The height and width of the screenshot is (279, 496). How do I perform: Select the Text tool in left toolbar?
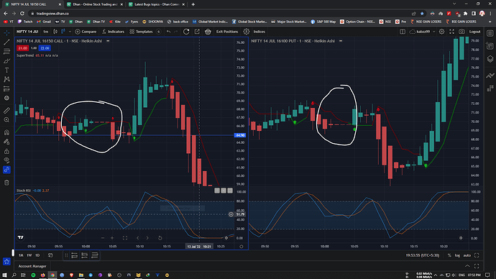click(x=6, y=70)
